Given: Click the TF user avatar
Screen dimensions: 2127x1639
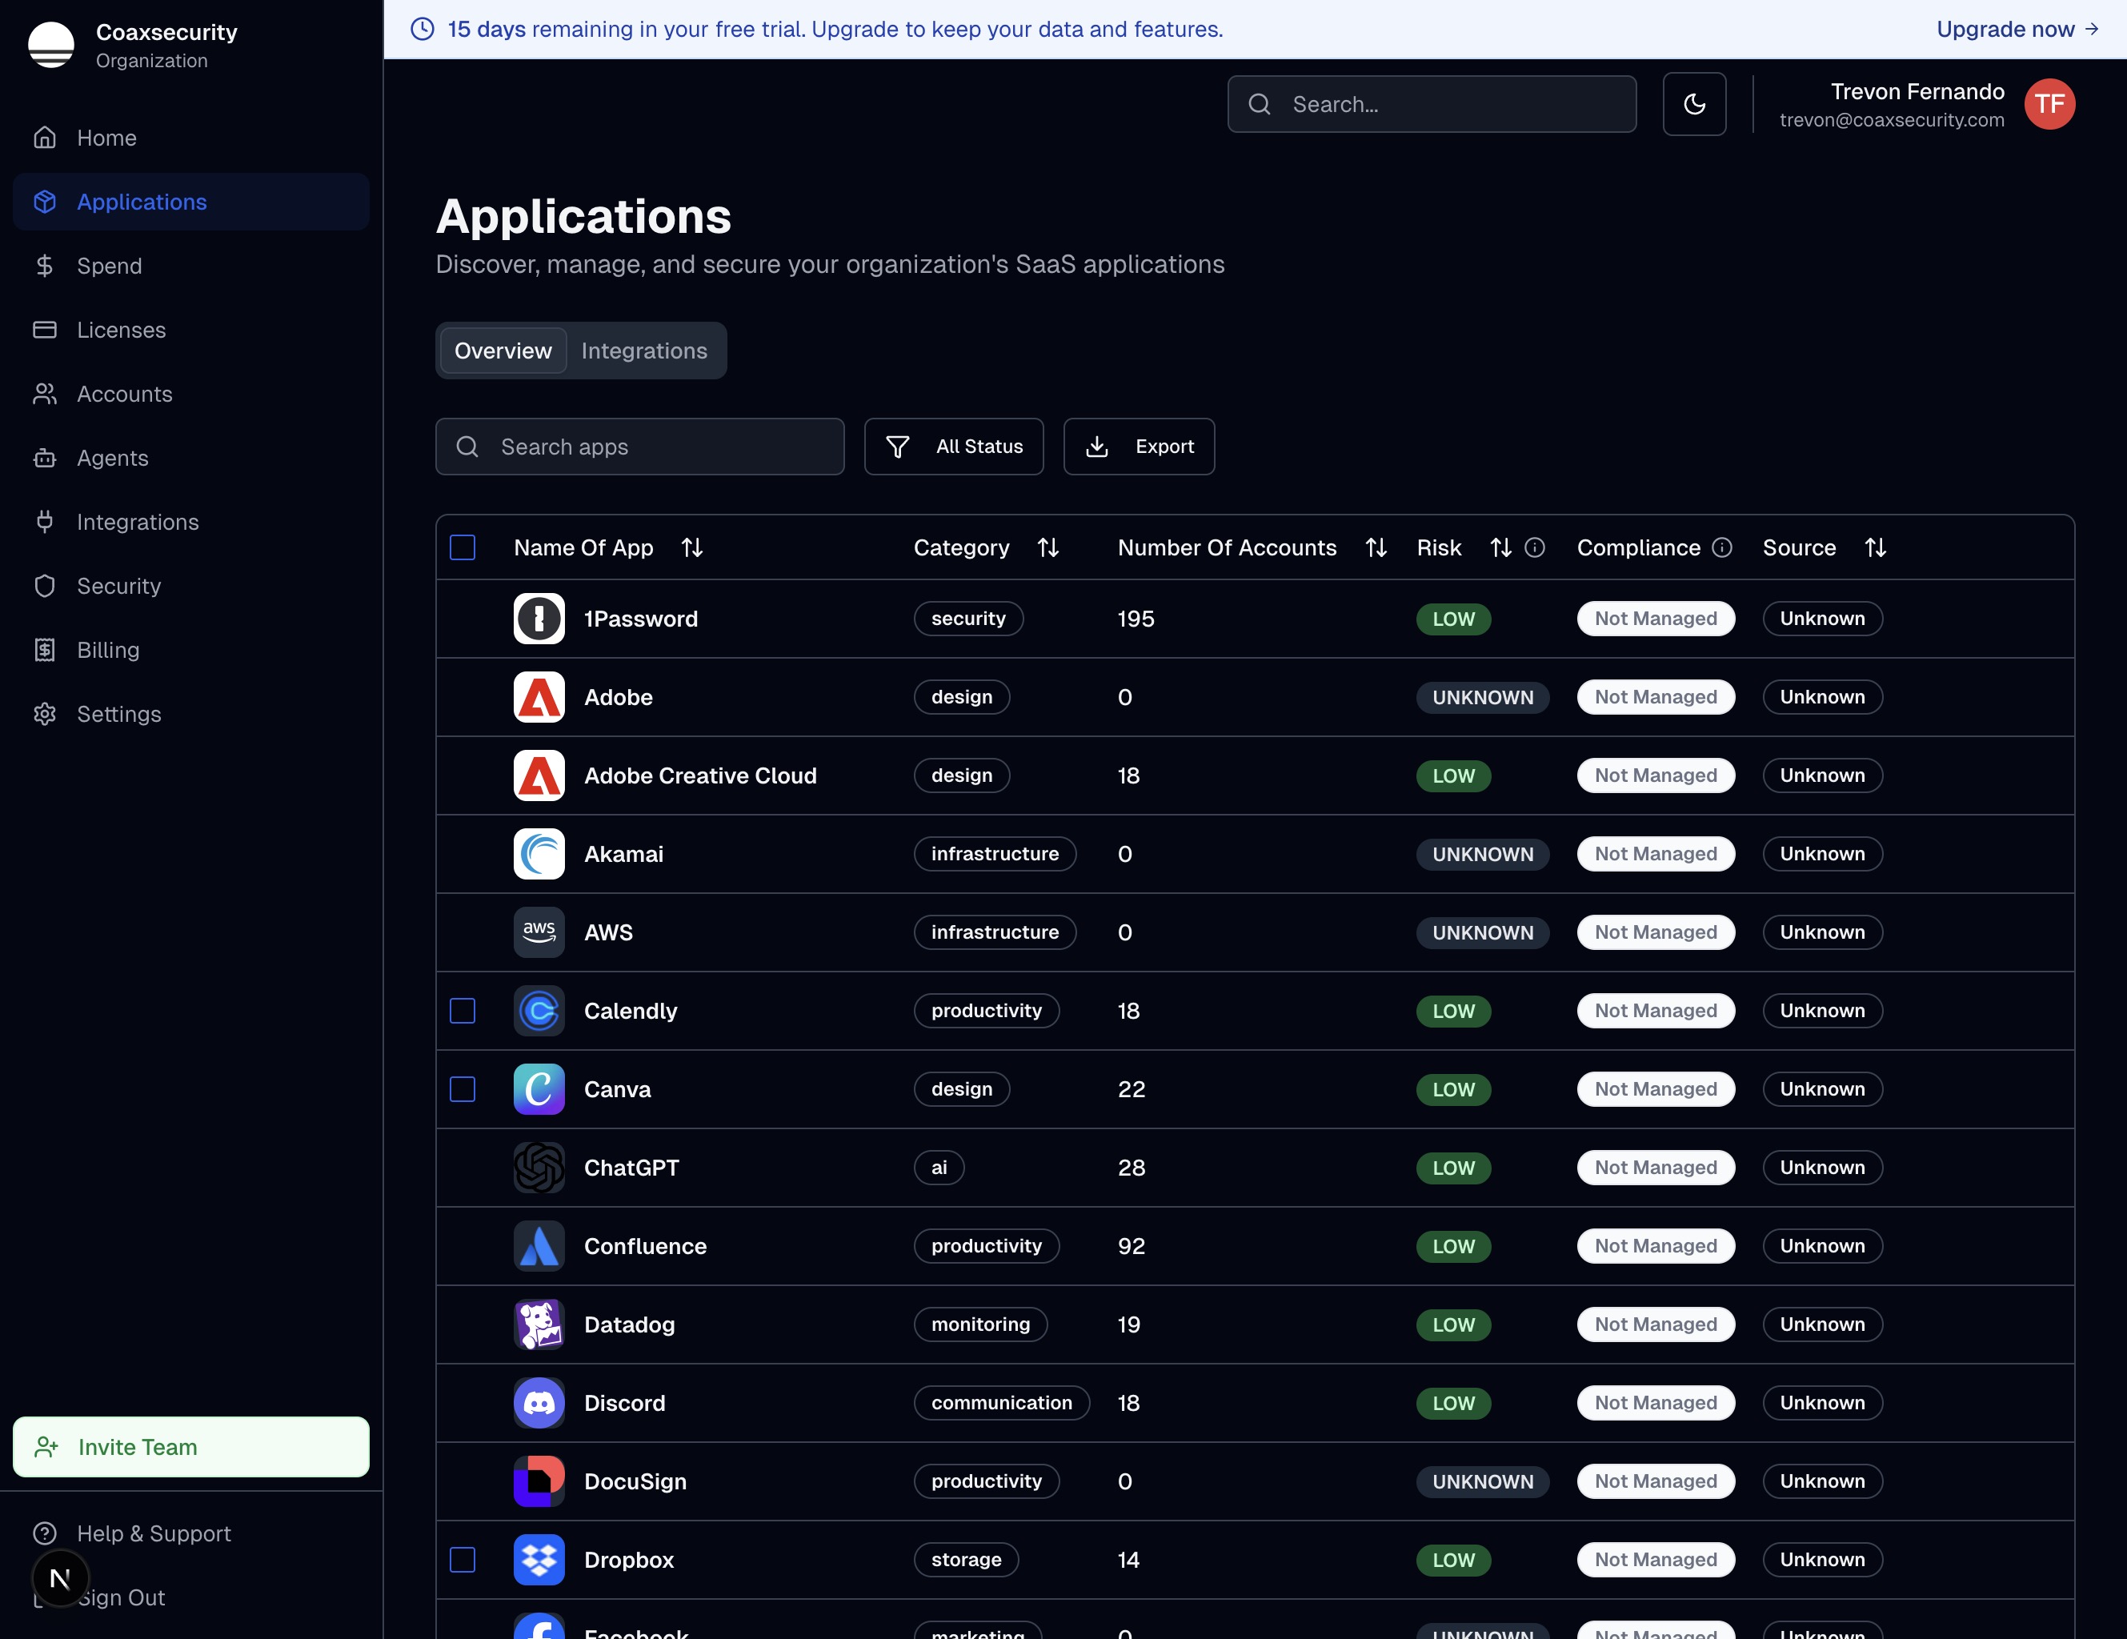Looking at the screenshot, I should click(2049, 104).
